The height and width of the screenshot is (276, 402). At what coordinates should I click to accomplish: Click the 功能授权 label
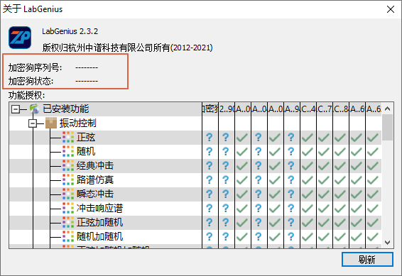[26, 96]
